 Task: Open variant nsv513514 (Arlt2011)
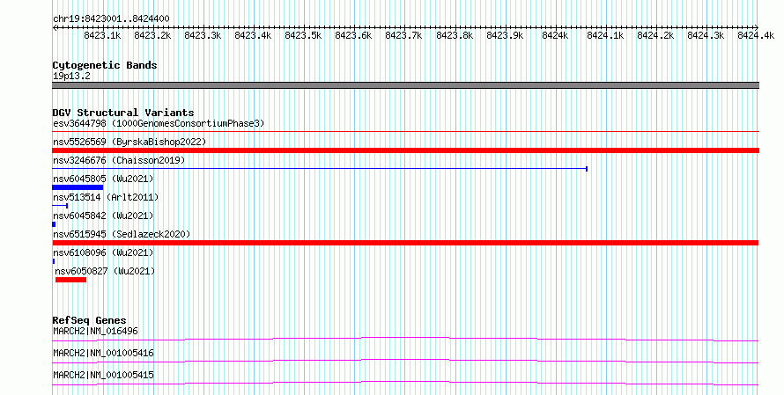pos(106,197)
